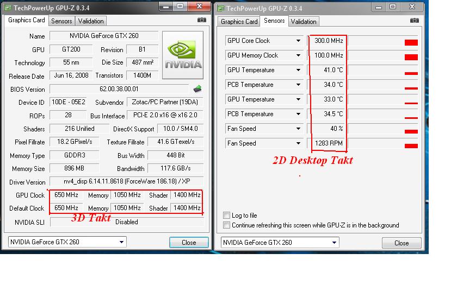
Task: Click the Bandwidth field 117.6 GB/s
Action: pos(175,168)
